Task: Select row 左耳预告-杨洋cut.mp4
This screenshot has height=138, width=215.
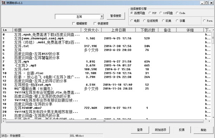Action: [x=107, y=85]
